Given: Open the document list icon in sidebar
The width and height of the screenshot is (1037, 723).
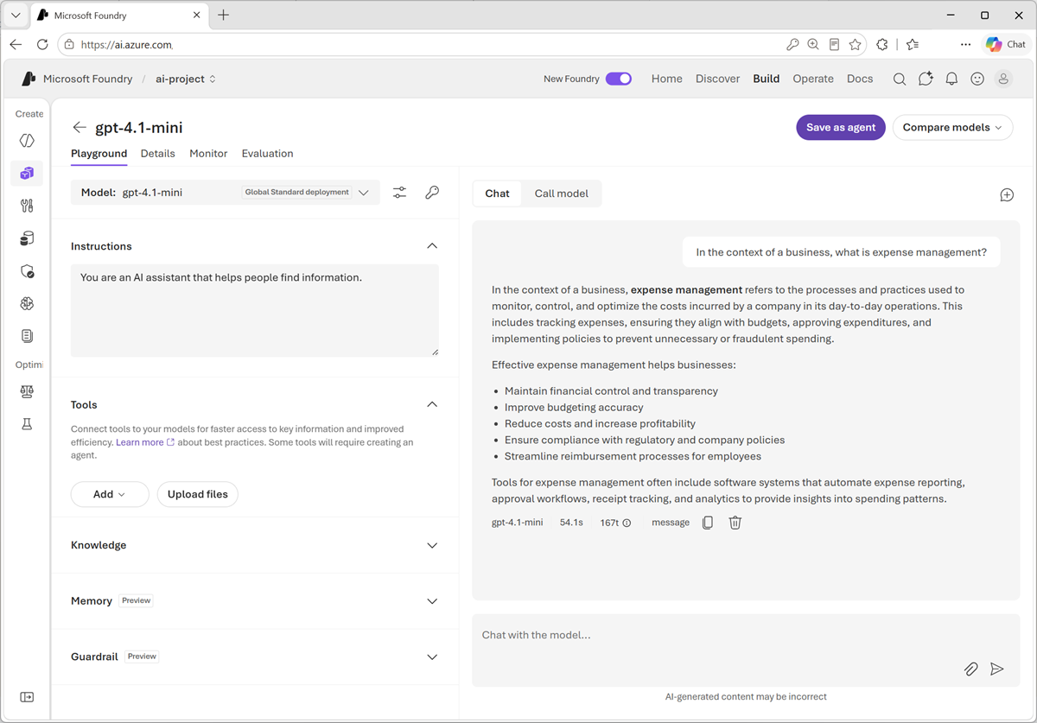Looking at the screenshot, I should (x=27, y=336).
